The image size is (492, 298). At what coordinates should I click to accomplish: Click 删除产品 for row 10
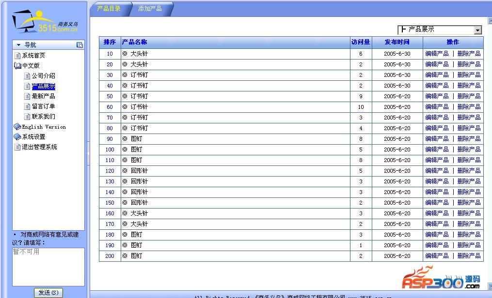click(x=469, y=54)
